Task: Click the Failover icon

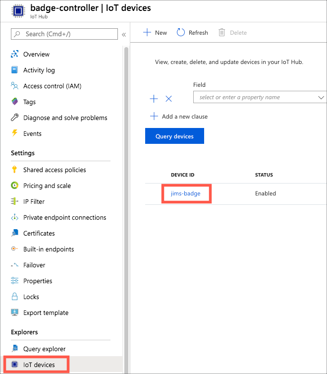Action: click(x=14, y=265)
